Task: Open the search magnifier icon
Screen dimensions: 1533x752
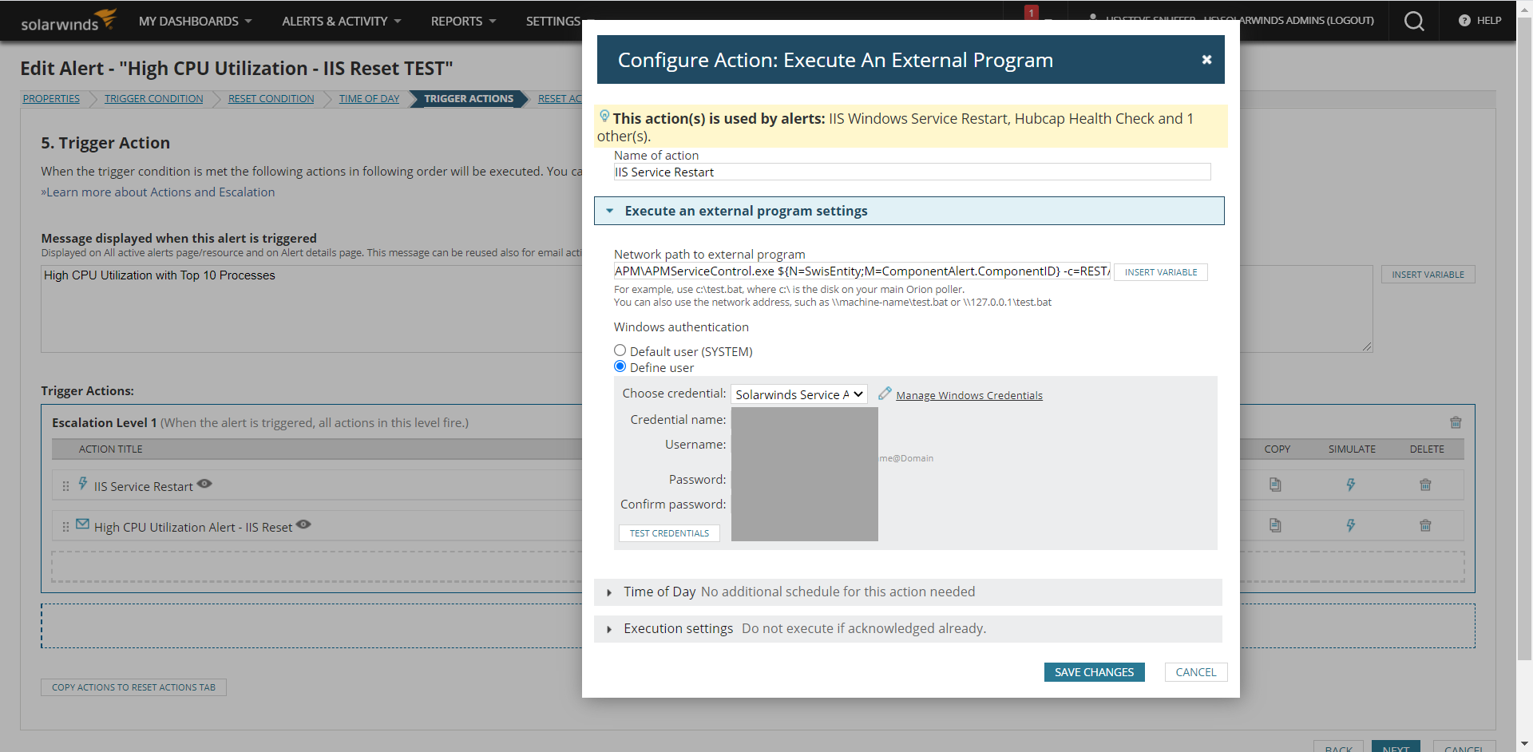Action: coord(1414,21)
